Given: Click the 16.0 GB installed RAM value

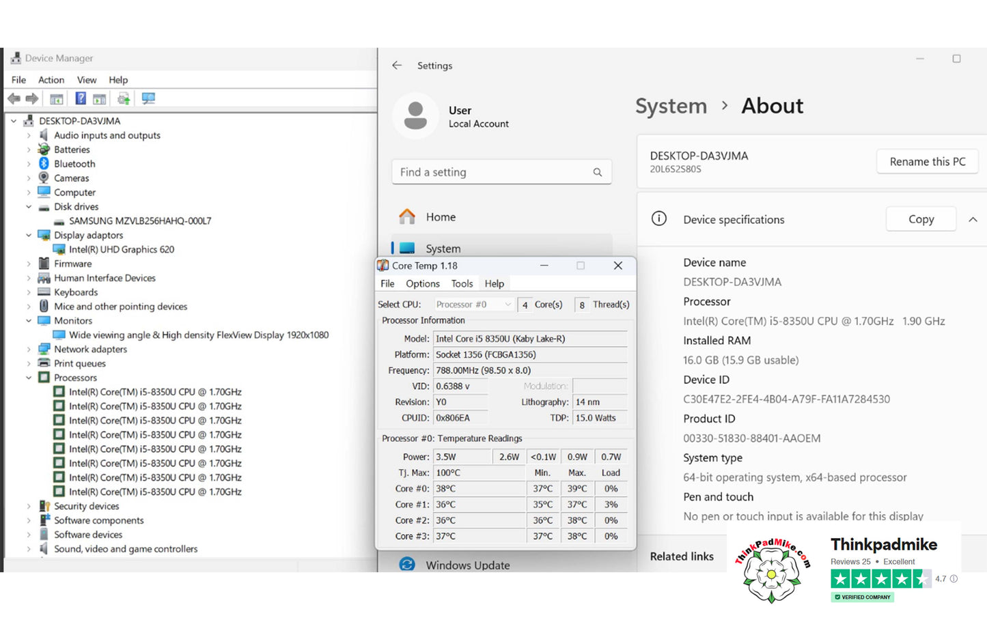Looking at the screenshot, I should click(x=740, y=360).
